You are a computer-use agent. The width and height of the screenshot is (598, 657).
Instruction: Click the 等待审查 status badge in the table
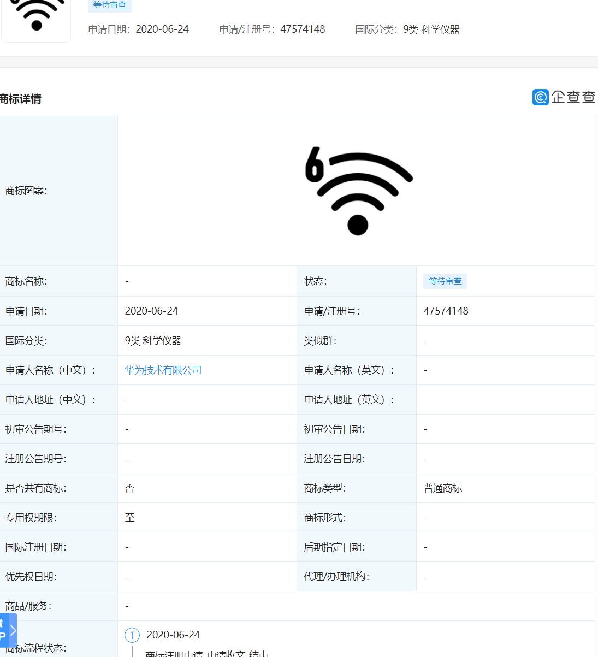(445, 281)
